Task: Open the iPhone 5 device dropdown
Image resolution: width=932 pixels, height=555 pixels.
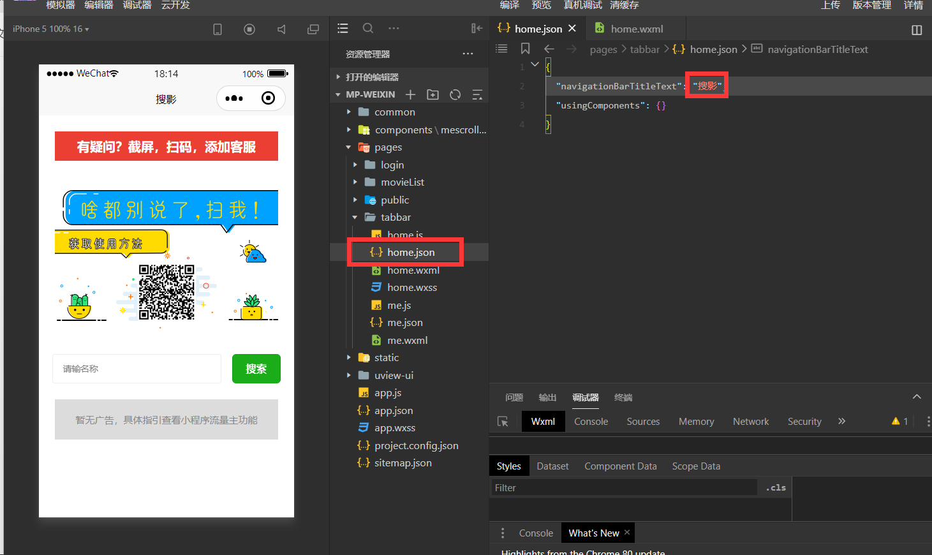Action: [51, 29]
